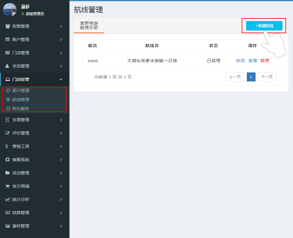The image size is (293, 238).
Task: Click the 菠萝 username
Action: (25, 7)
